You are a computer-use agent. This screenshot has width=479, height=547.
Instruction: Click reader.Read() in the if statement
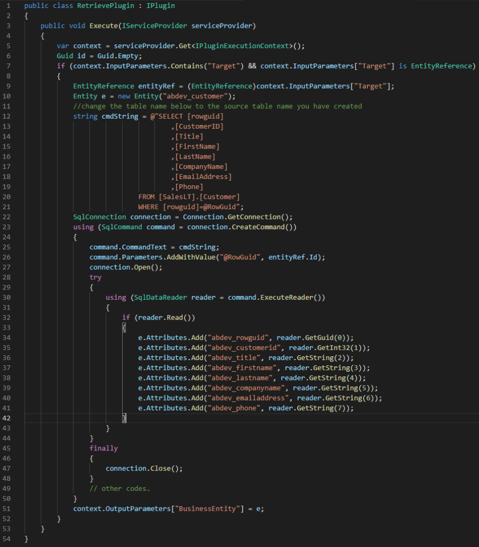point(165,317)
